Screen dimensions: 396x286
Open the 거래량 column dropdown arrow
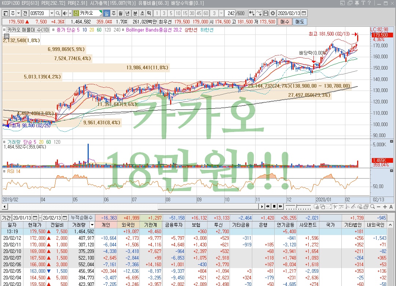click(92, 225)
